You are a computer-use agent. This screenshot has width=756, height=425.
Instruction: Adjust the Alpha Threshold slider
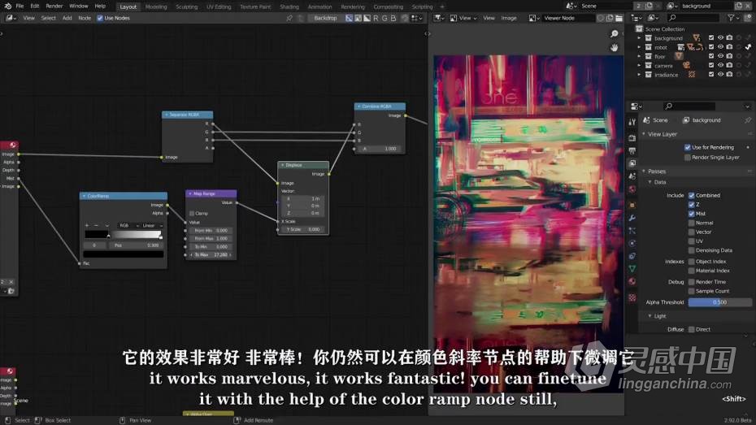[x=719, y=302]
